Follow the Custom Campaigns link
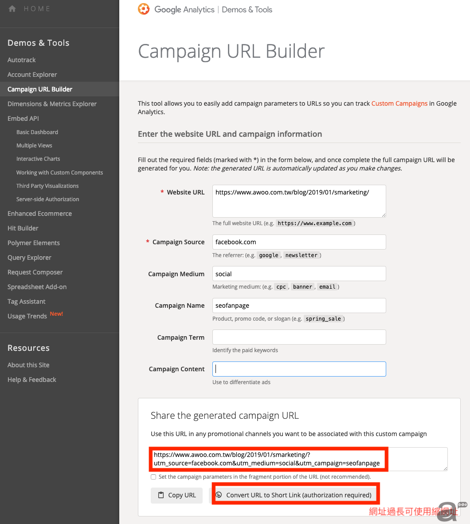The image size is (470, 524). [399, 103]
